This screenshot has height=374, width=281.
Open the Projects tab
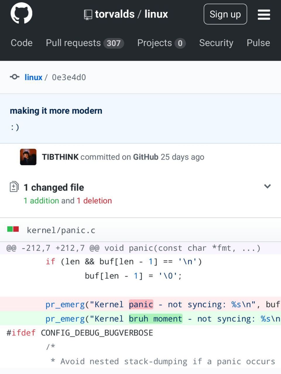point(161,43)
